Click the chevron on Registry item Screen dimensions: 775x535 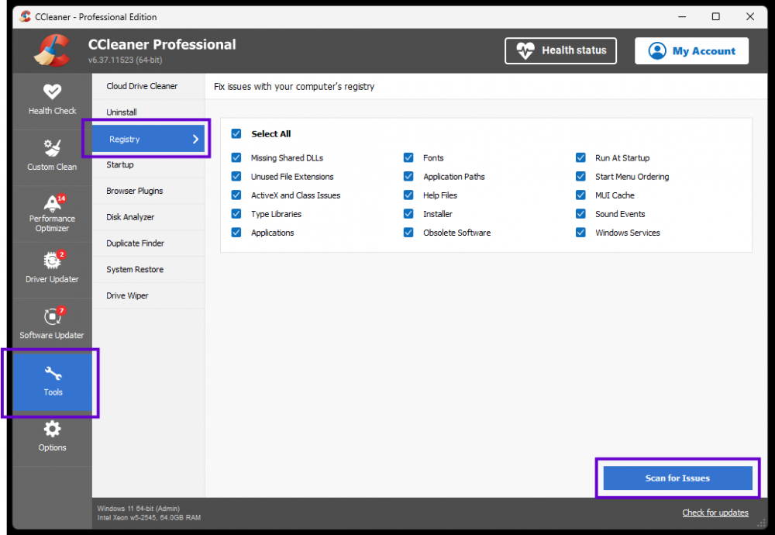tap(196, 140)
